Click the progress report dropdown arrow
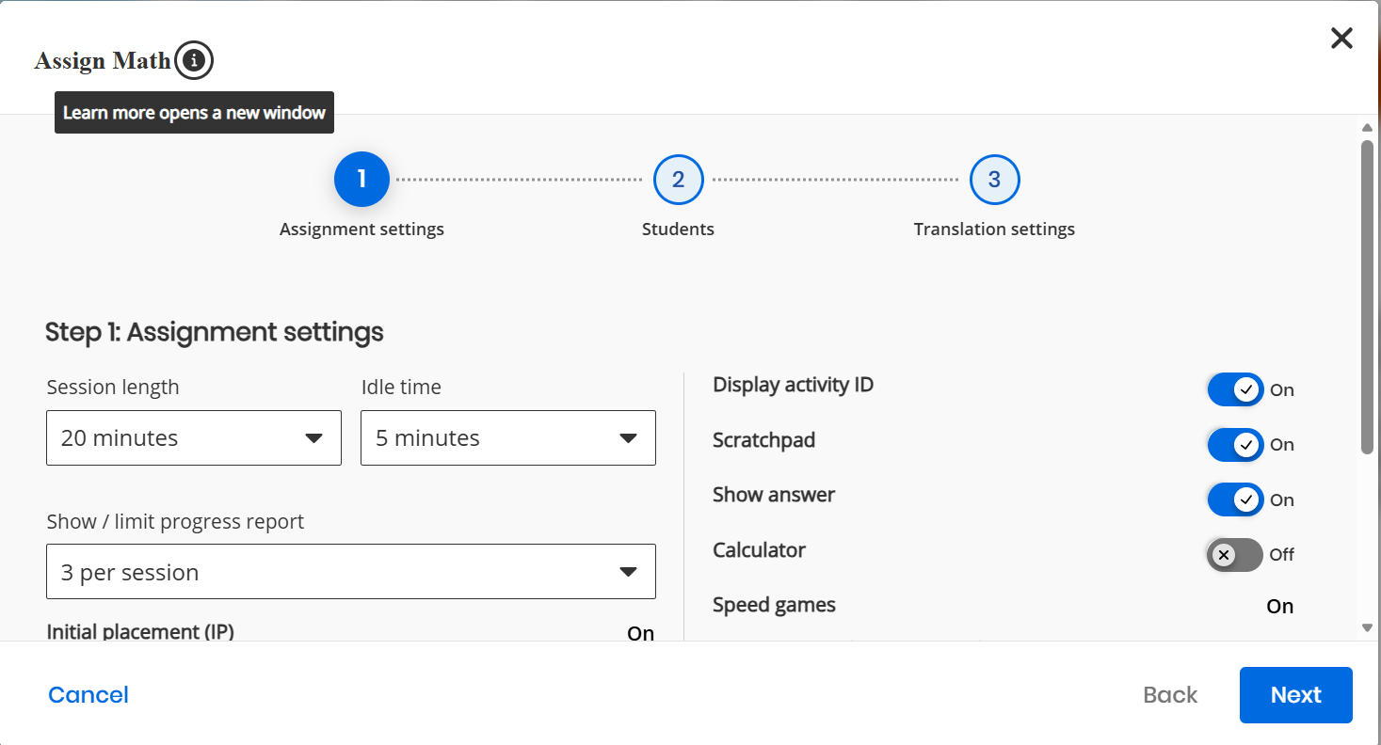1381x745 pixels. pos(629,572)
